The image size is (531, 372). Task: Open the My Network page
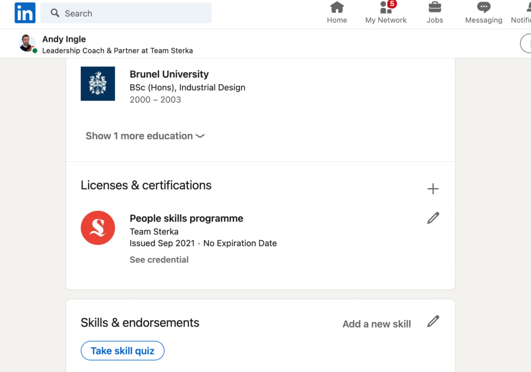click(x=386, y=13)
